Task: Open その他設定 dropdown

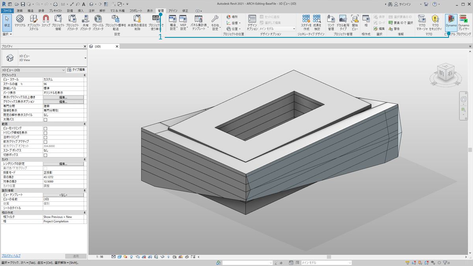Action: [x=215, y=22]
